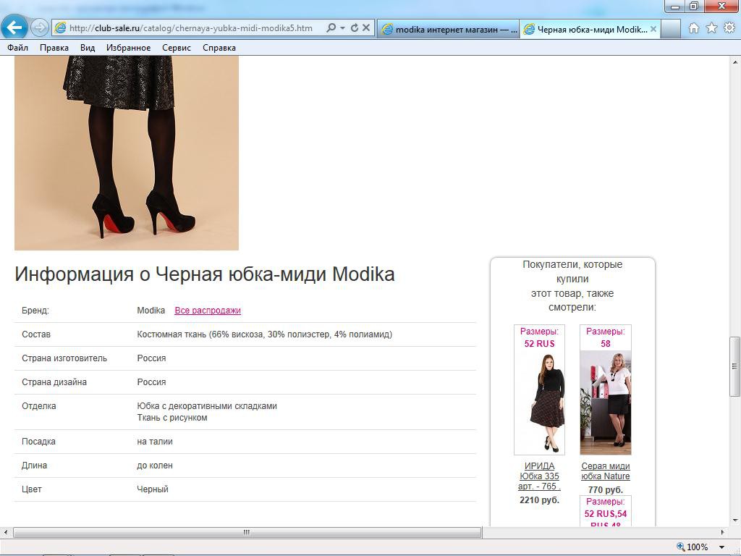Screen dimensions: 741x556
Task: Open the address bar autocomplete dropdown arrow
Action: point(342,28)
